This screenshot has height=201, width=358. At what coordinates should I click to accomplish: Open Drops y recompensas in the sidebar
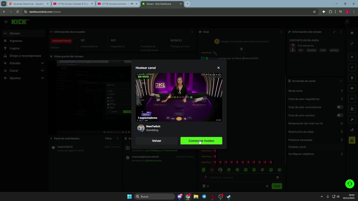pos(23,56)
